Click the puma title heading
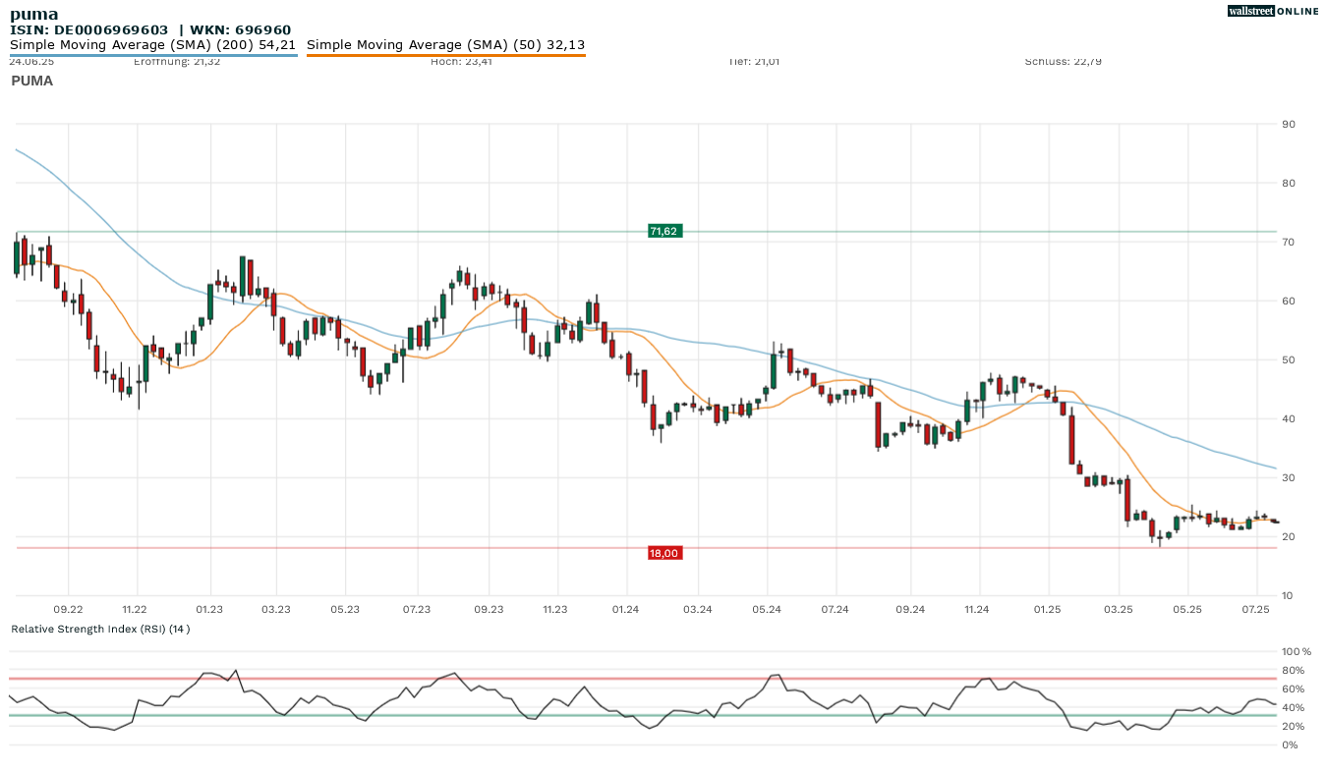 coord(33,14)
